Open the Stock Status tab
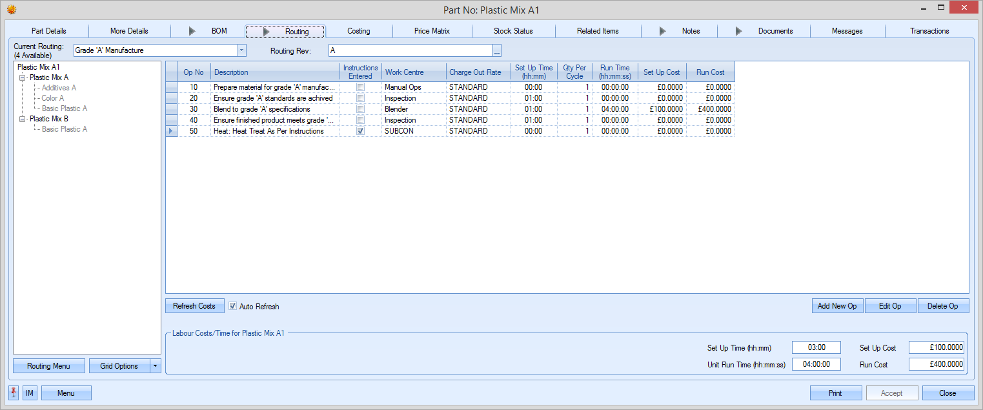Image resolution: width=983 pixels, height=410 pixels. (513, 31)
